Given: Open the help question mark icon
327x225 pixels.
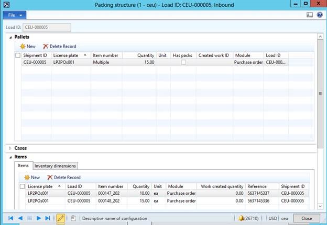Looking at the screenshot, I should (320, 15).
